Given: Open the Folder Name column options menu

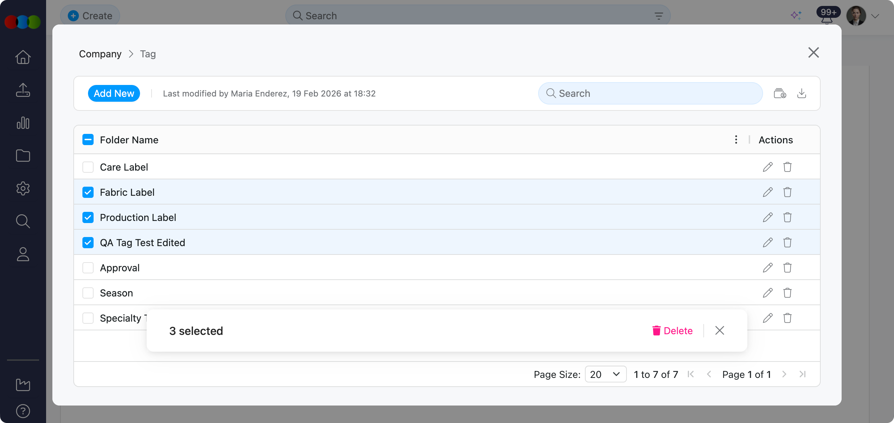Looking at the screenshot, I should click(x=736, y=140).
